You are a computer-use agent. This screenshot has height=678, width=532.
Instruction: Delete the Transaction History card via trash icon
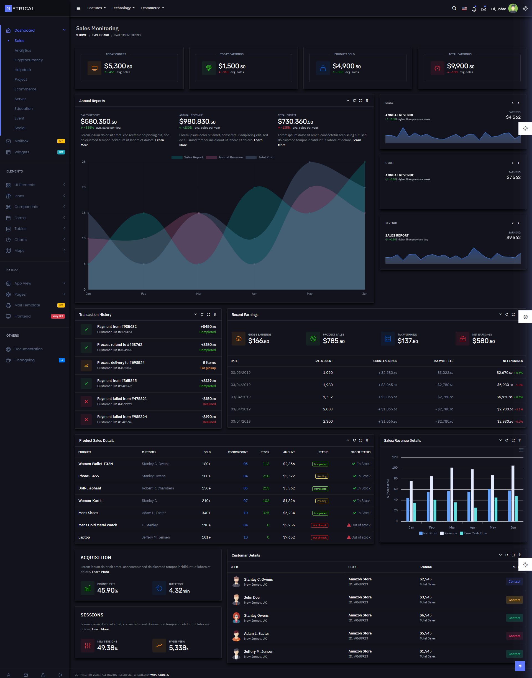(x=215, y=314)
